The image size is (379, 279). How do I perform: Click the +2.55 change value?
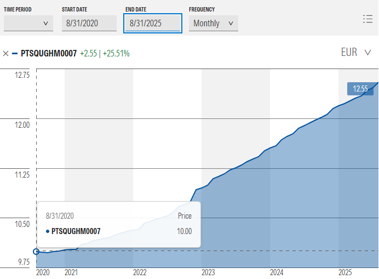(x=89, y=53)
